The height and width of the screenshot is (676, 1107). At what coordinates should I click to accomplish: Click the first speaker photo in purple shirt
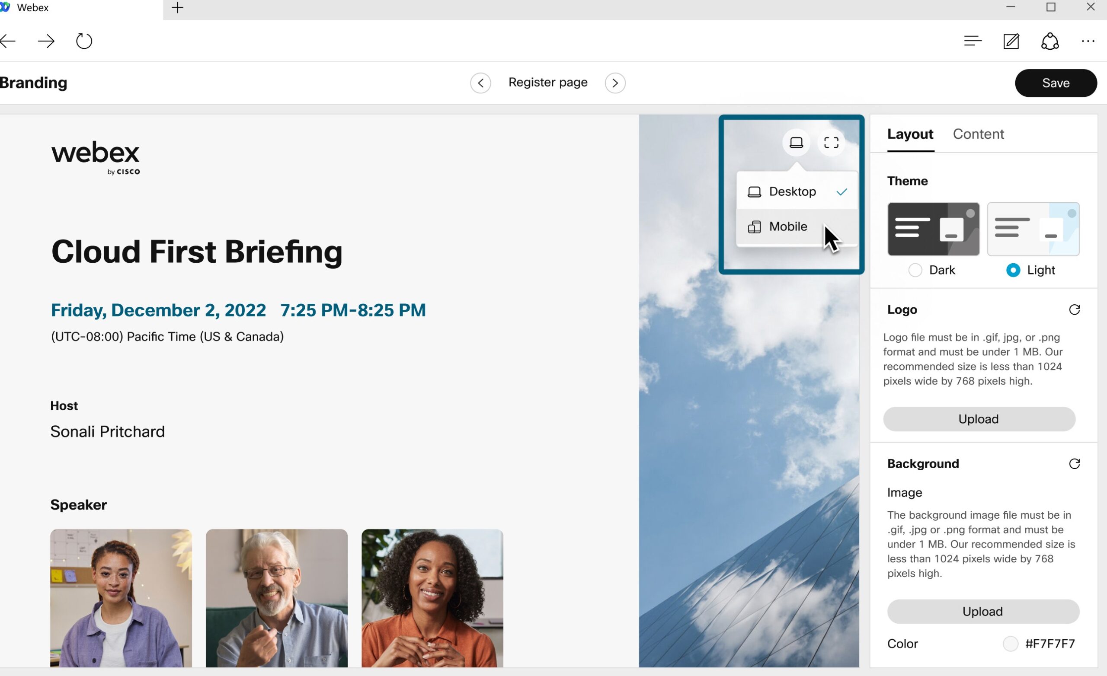pos(121,598)
